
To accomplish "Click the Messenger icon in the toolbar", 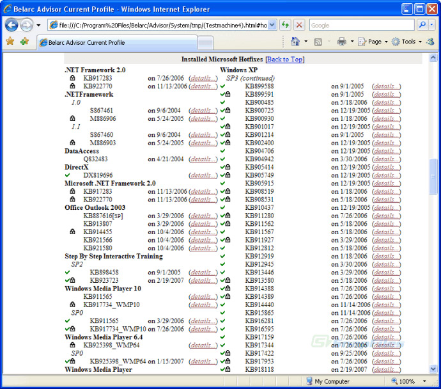I will point(430,42).
